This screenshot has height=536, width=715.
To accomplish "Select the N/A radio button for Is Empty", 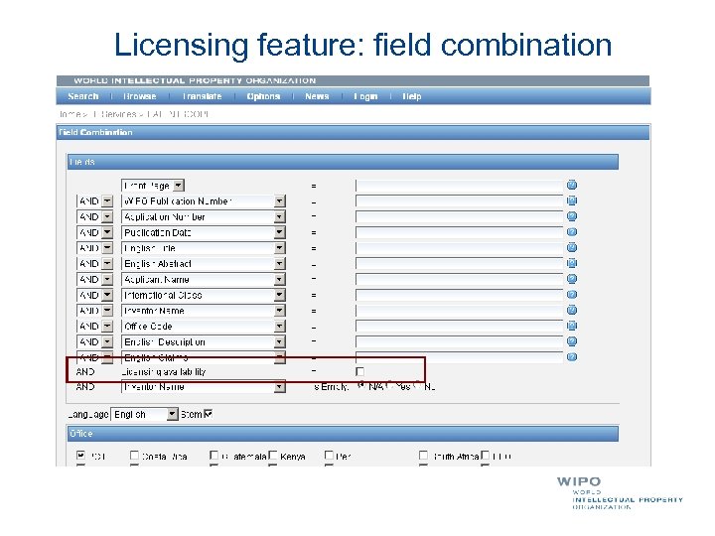I will [x=361, y=385].
